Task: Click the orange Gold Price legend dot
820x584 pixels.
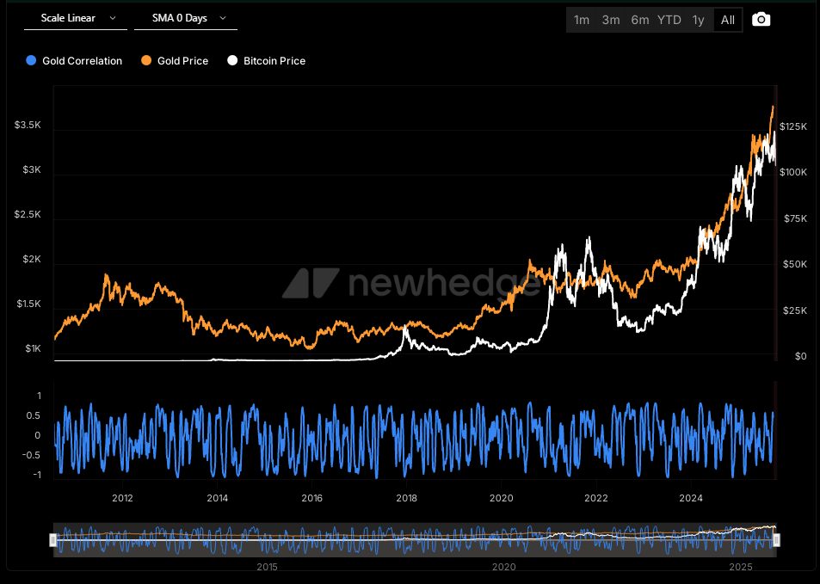Action: (x=147, y=61)
